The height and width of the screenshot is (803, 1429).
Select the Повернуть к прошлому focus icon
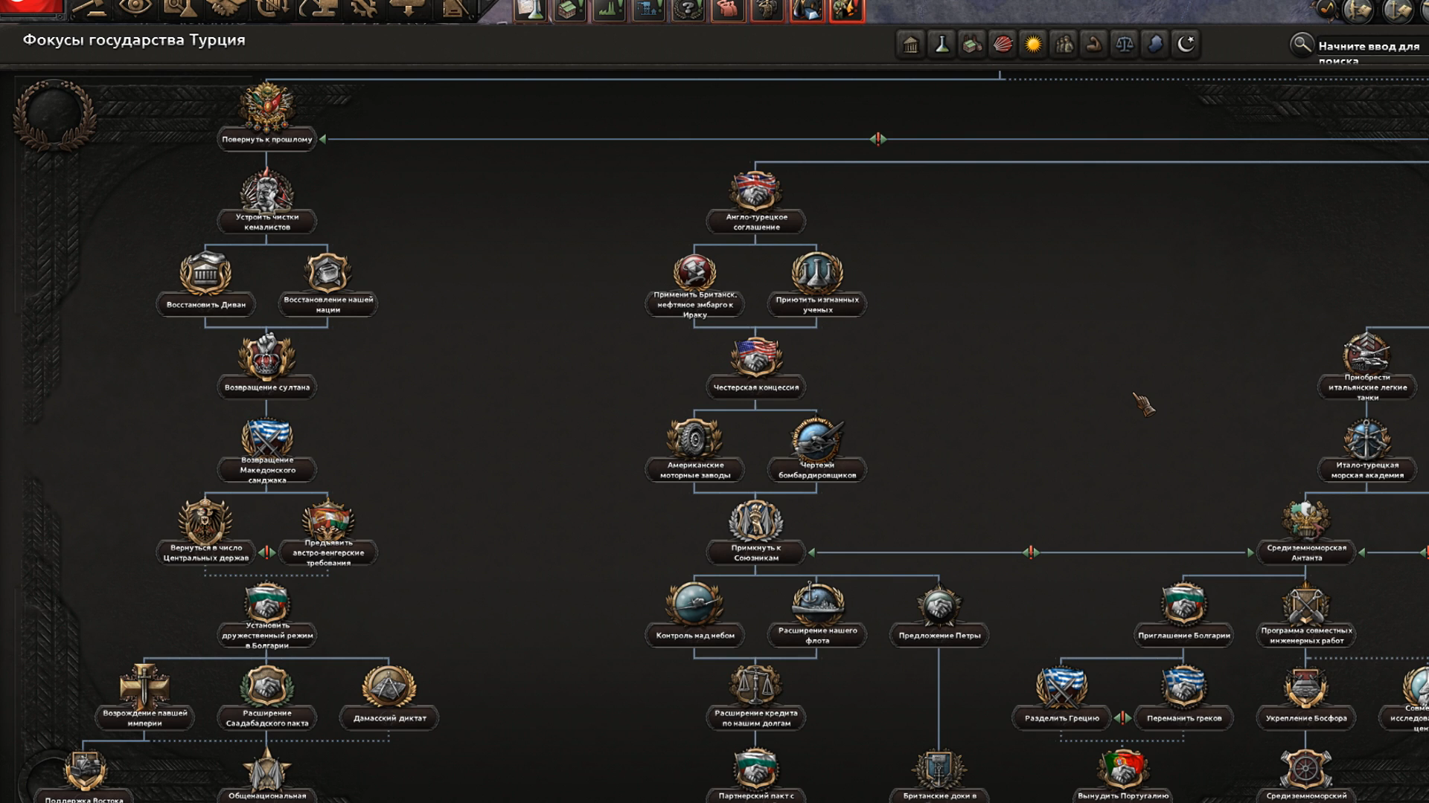pyautogui.click(x=266, y=109)
